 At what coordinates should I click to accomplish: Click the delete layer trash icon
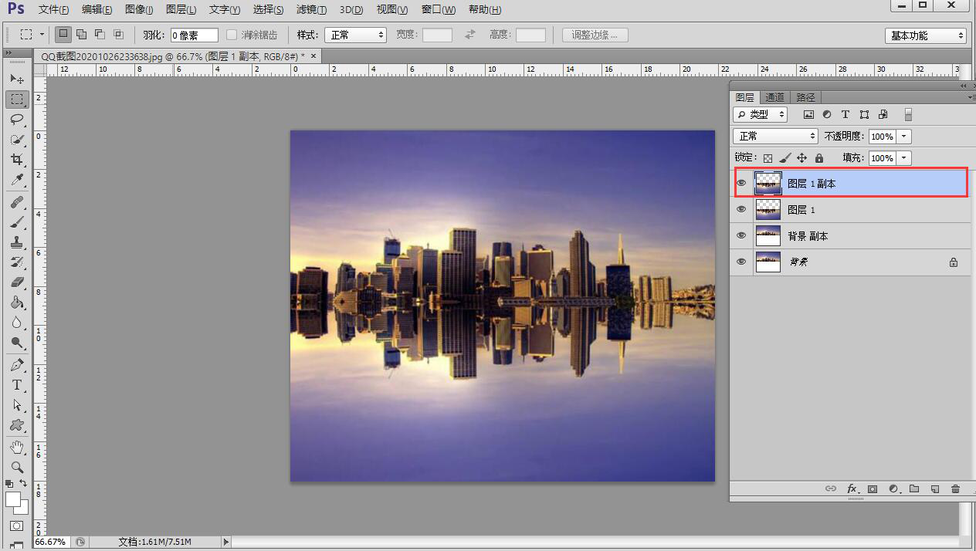point(955,488)
